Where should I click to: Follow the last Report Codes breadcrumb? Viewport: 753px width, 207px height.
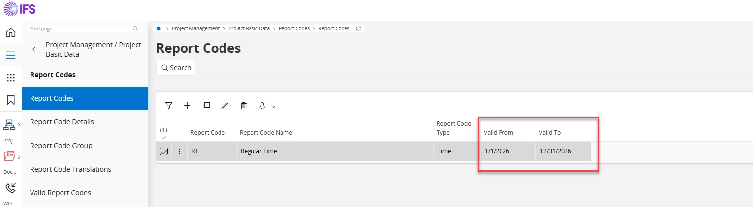334,29
